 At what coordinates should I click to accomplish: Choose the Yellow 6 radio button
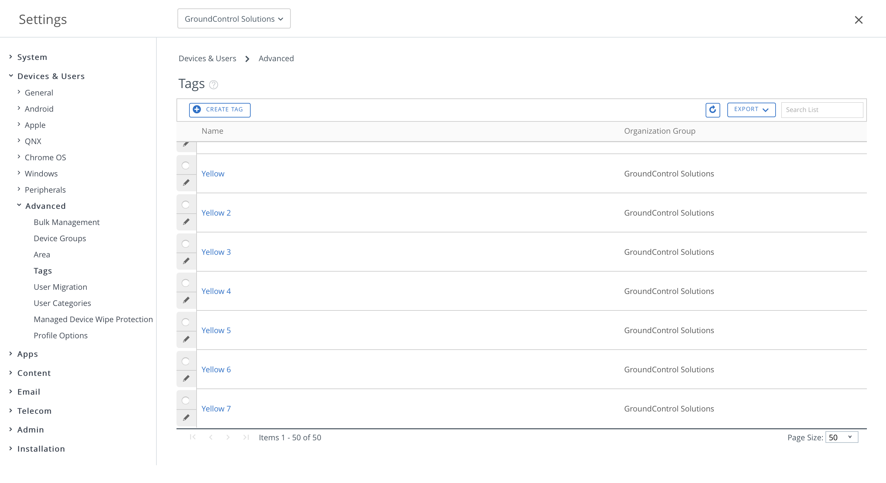185,361
